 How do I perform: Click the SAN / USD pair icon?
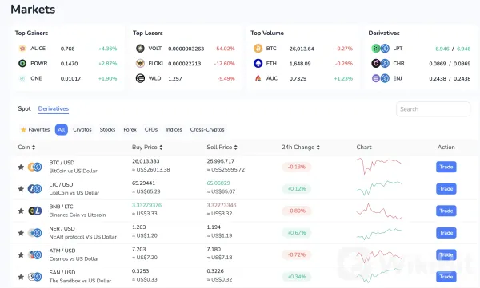[35, 277]
